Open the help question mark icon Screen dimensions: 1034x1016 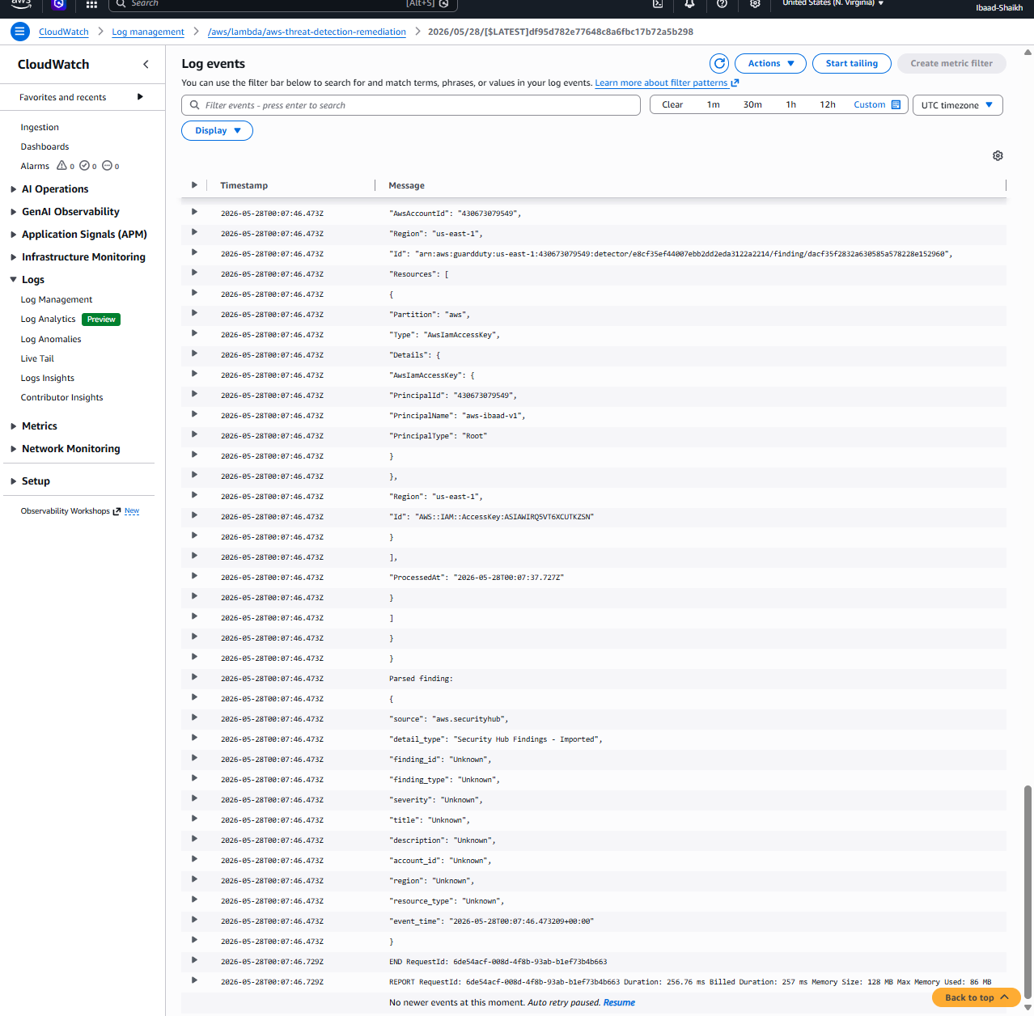tap(722, 3)
